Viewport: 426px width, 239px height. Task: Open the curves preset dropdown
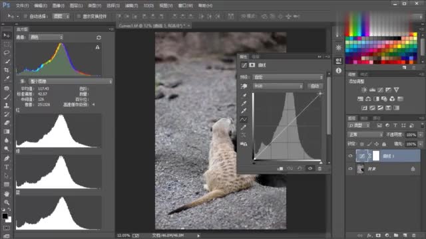click(288, 77)
